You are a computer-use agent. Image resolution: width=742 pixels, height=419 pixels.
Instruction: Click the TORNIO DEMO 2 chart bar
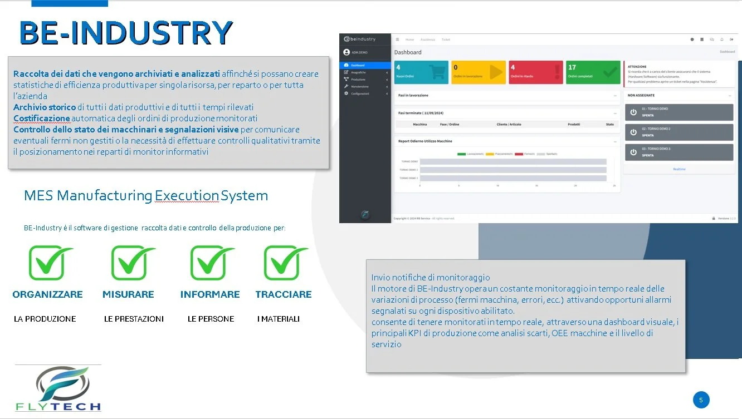tap(512, 170)
